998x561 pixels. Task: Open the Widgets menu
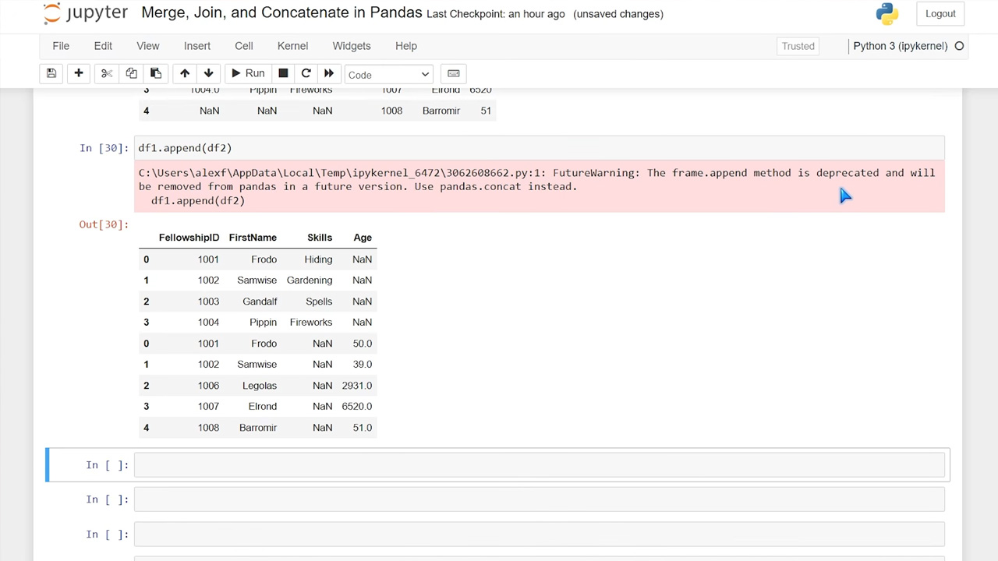click(352, 46)
